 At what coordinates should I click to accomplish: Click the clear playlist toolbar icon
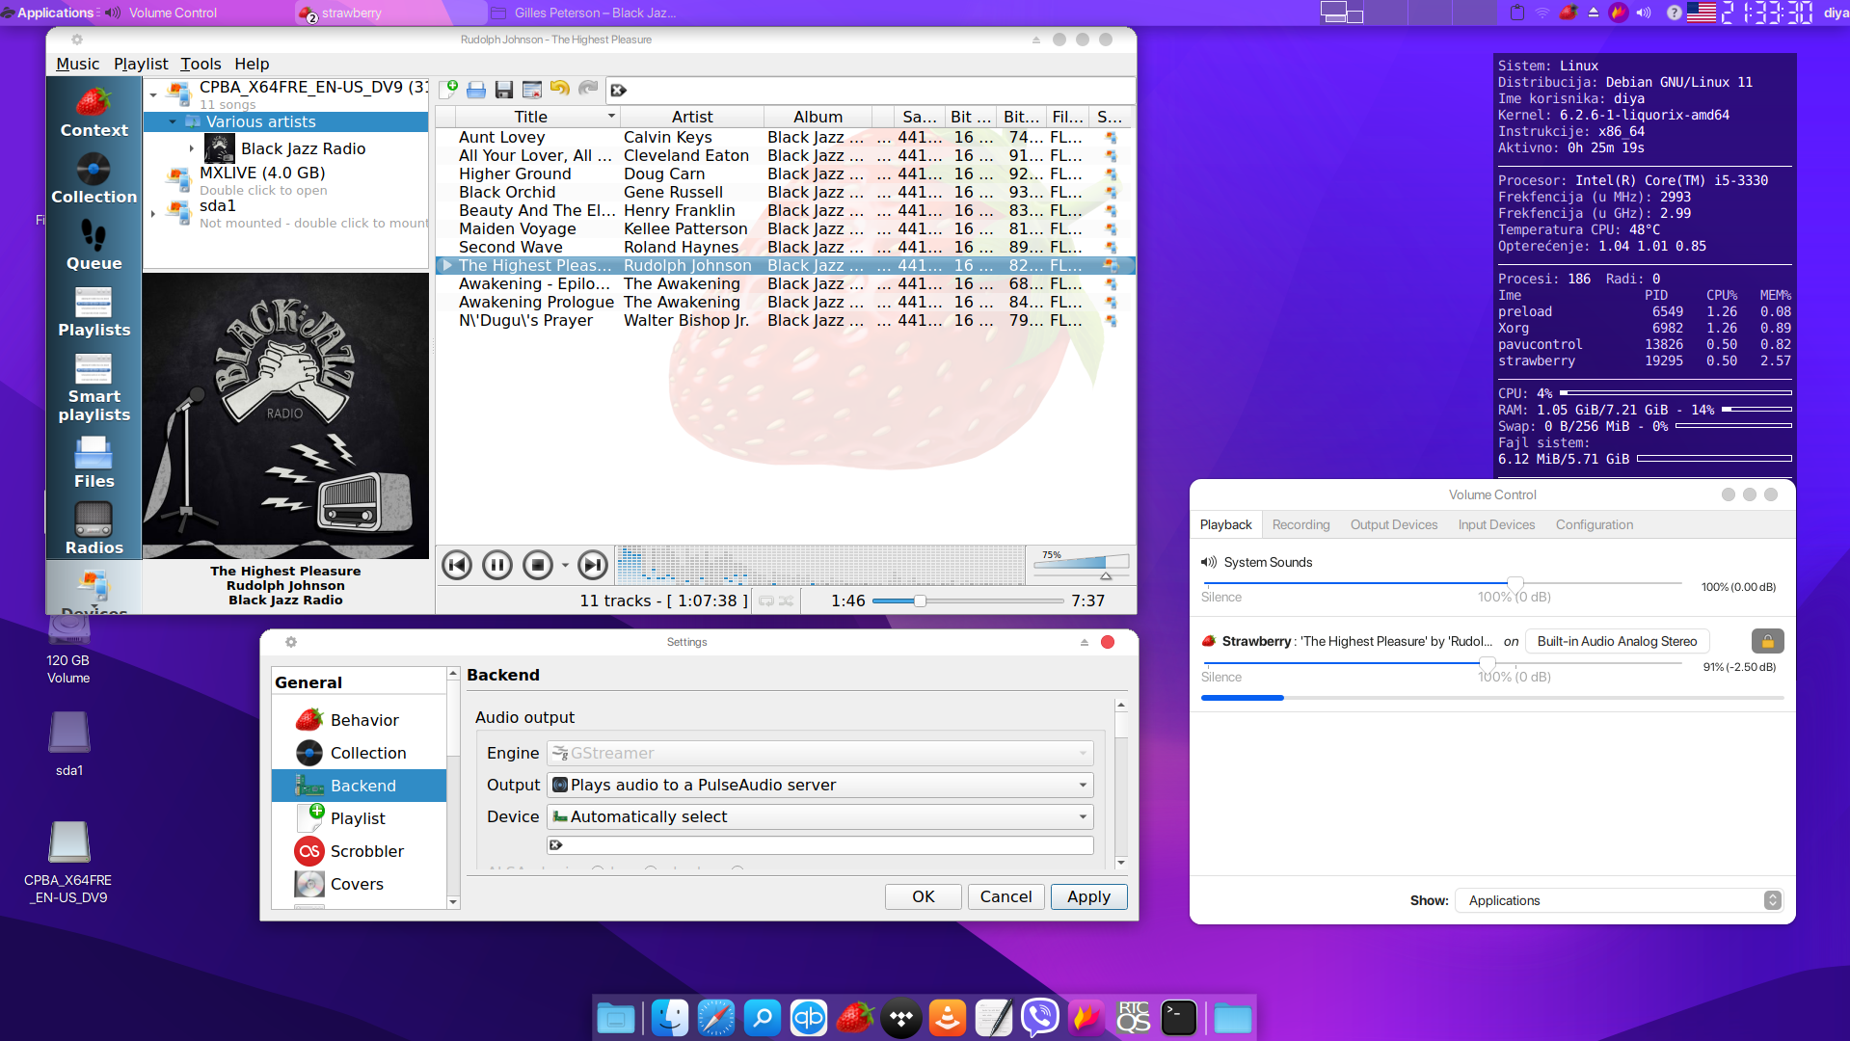pos(531,90)
